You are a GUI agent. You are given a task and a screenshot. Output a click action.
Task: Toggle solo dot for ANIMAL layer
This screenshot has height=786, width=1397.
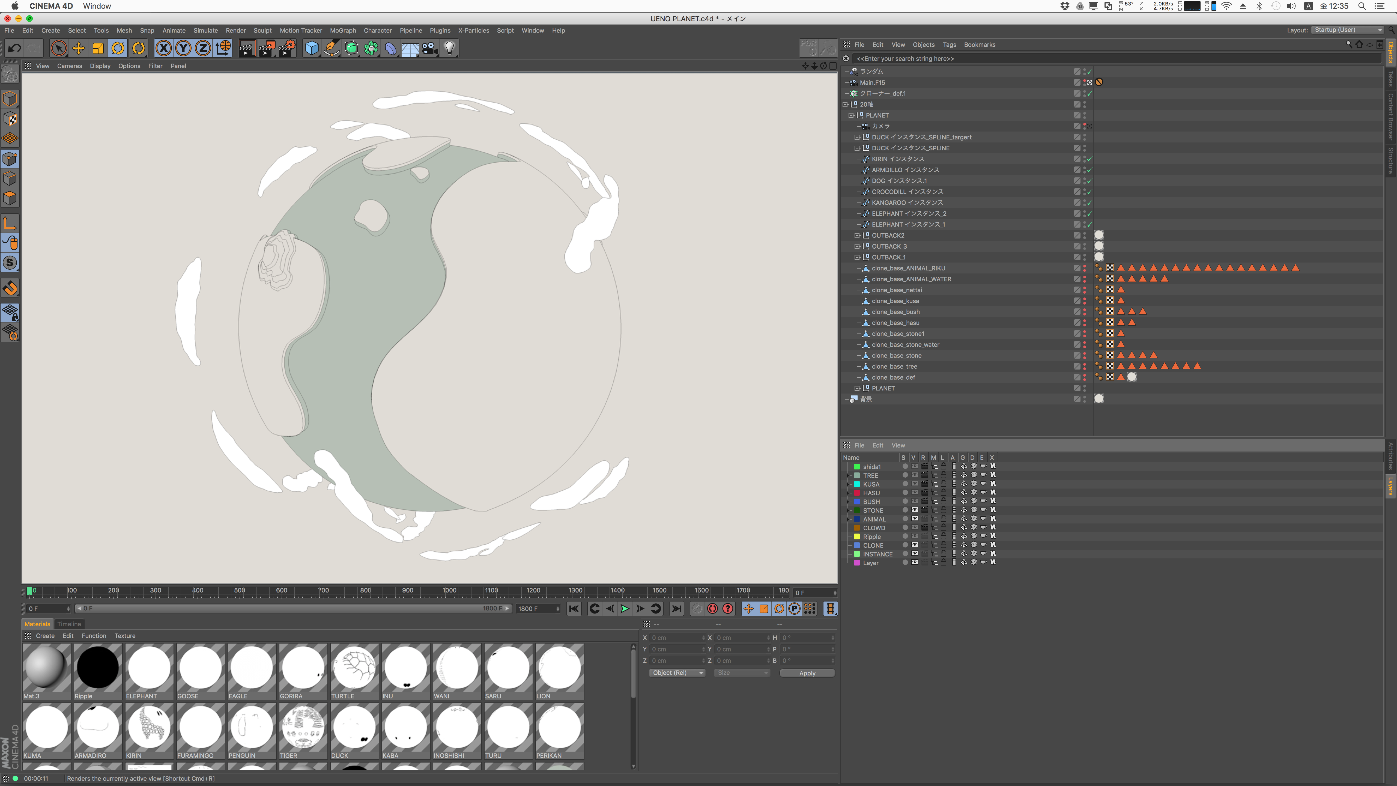pyautogui.click(x=905, y=519)
